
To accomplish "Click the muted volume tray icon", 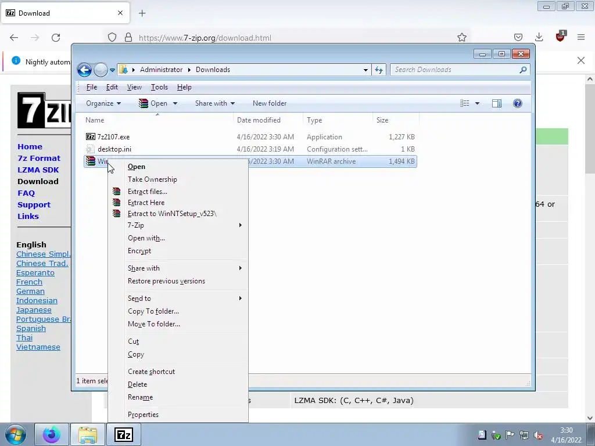I will [537, 435].
